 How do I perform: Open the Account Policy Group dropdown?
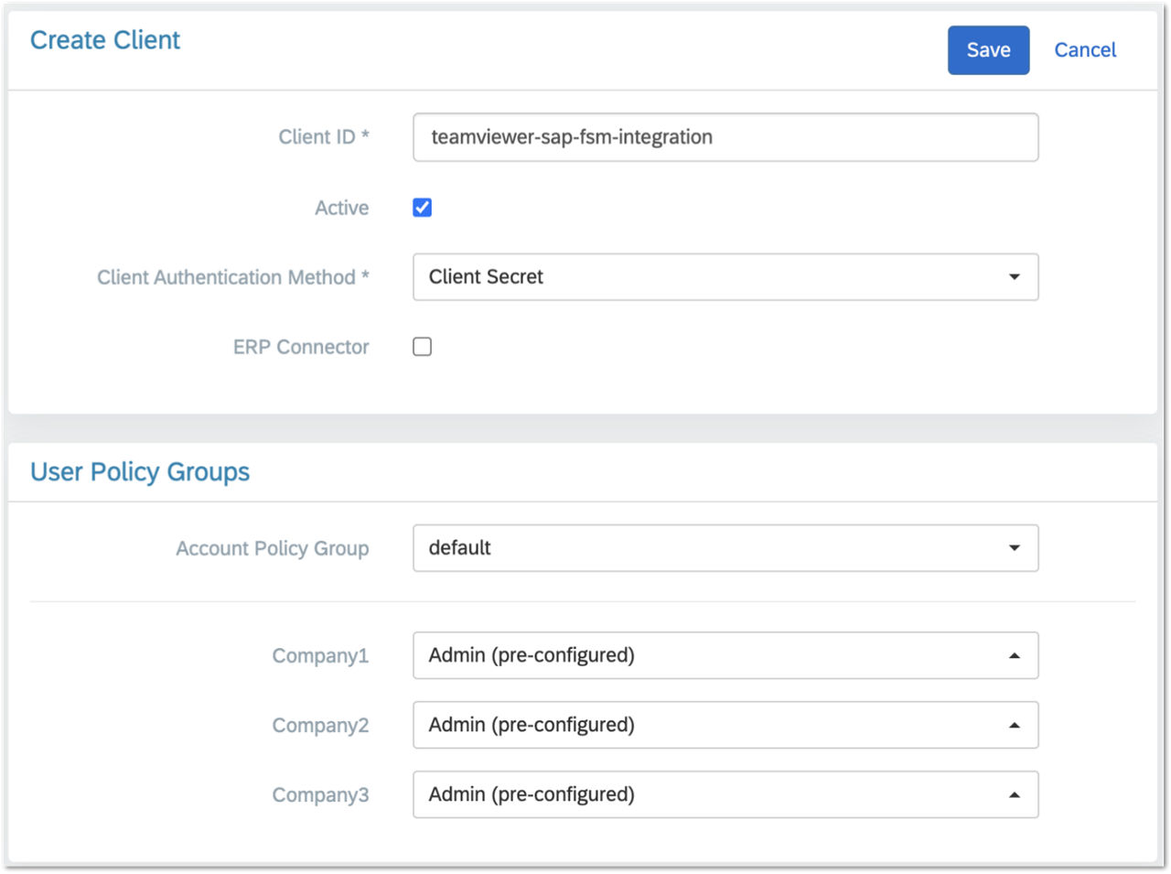(725, 548)
